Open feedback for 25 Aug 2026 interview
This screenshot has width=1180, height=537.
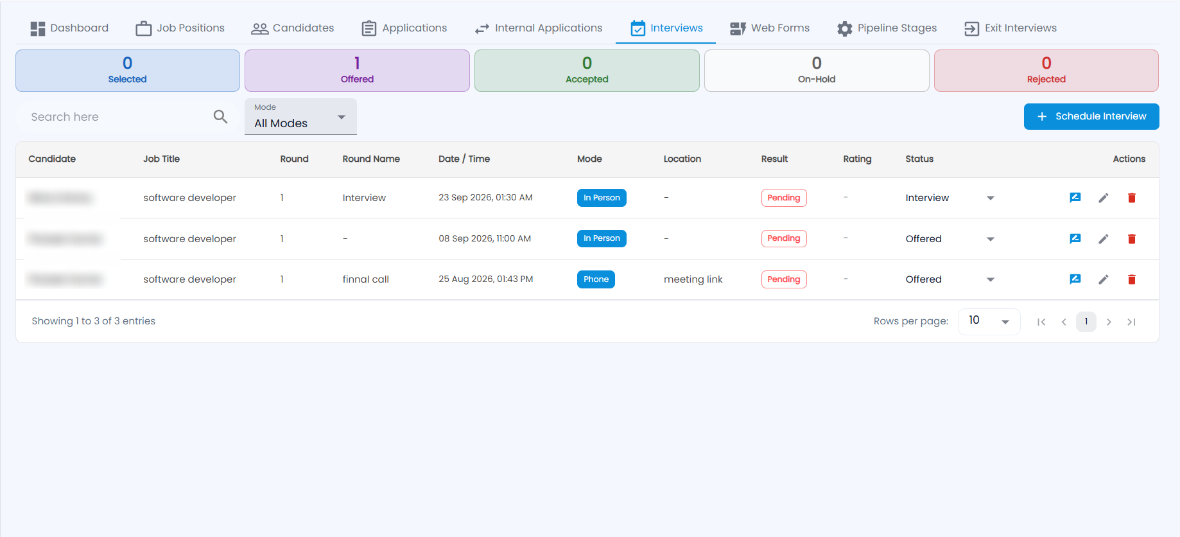[1075, 279]
